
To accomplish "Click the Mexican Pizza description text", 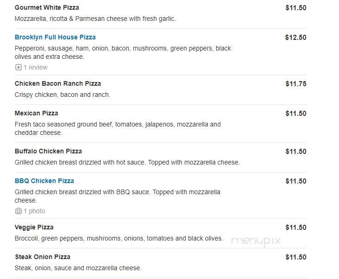I will coord(118,128).
